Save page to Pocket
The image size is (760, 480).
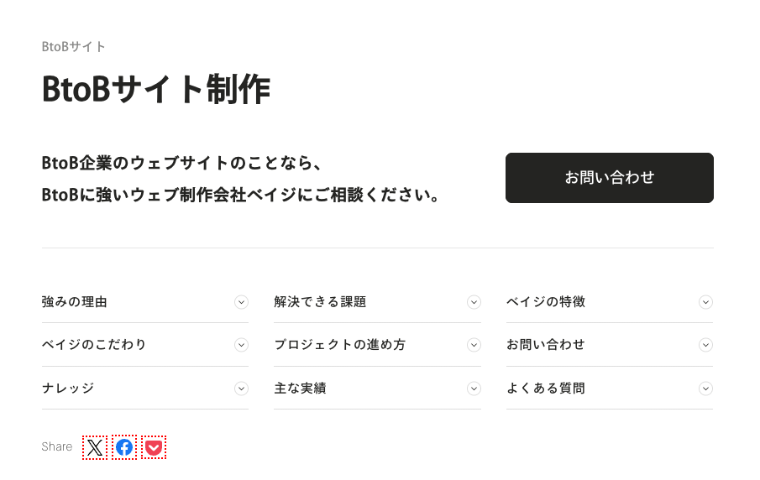pos(154,447)
